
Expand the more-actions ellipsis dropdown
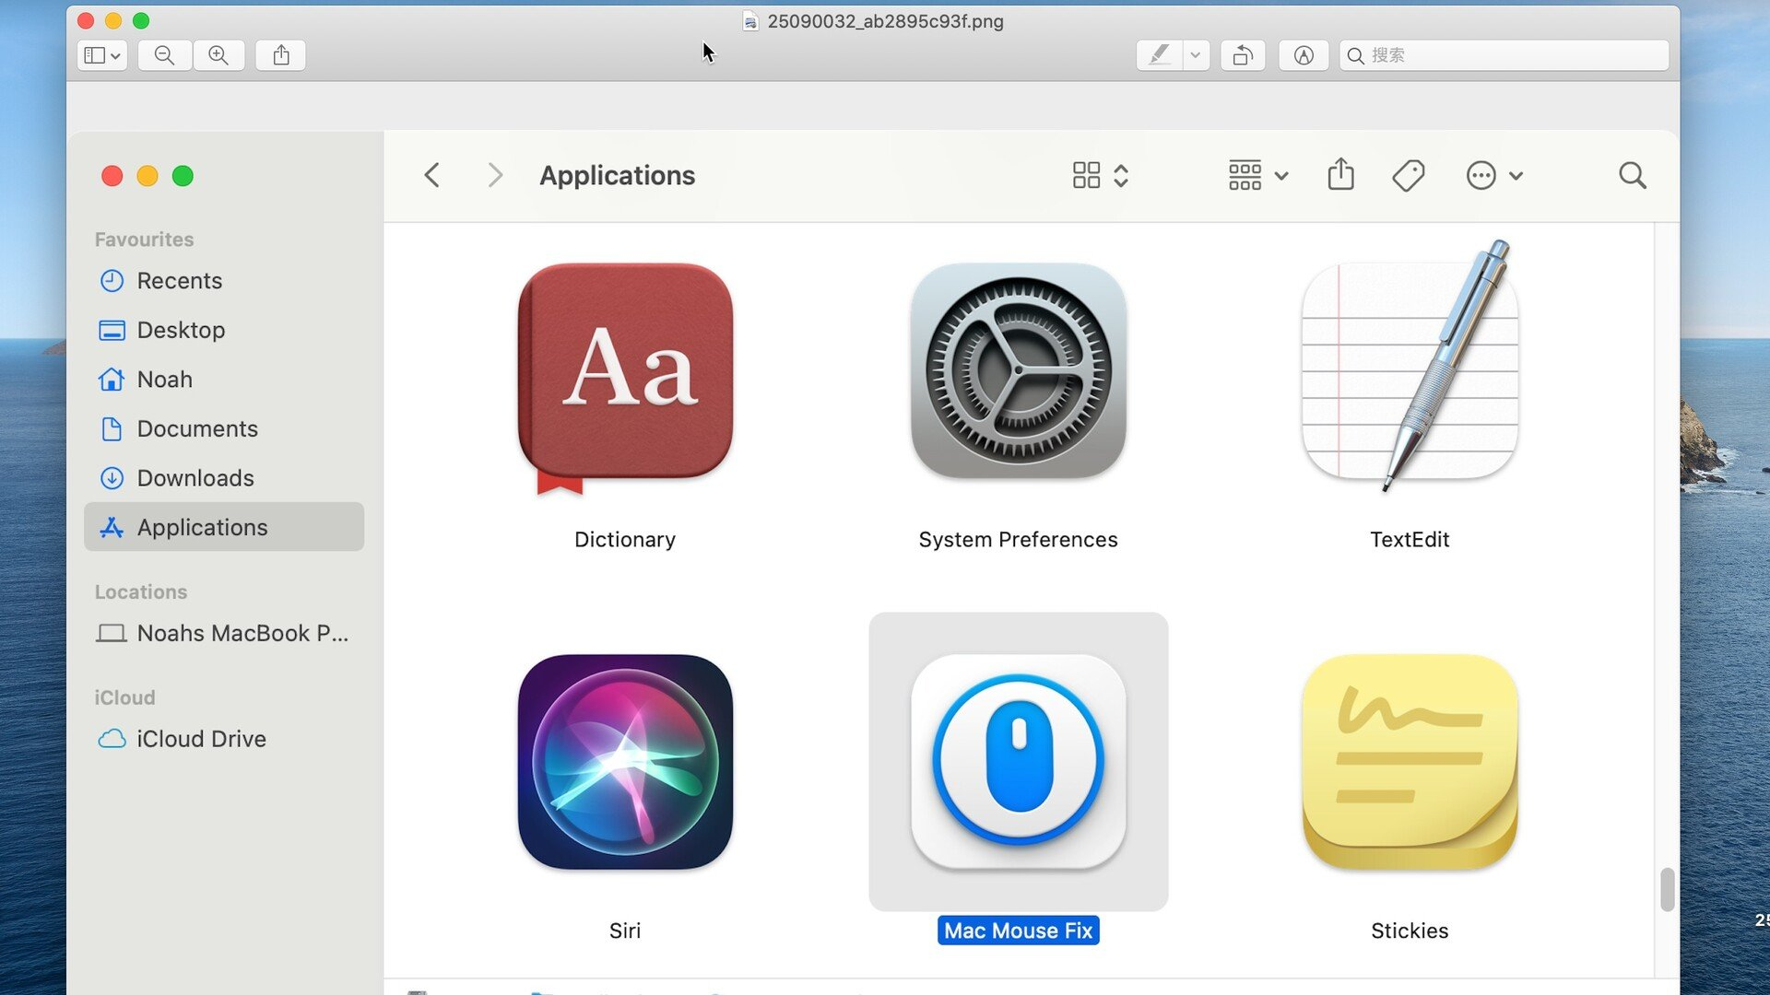(x=1494, y=175)
